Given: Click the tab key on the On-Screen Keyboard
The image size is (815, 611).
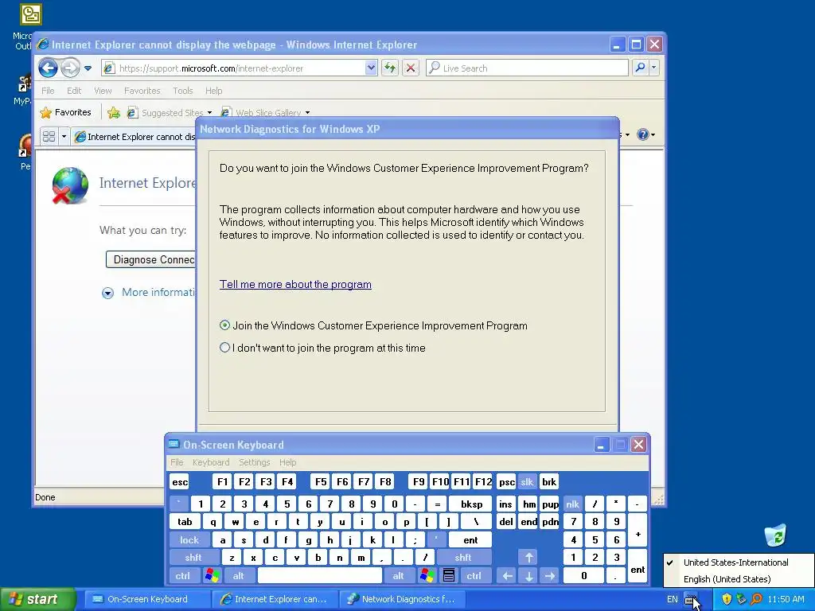Looking at the screenshot, I should click(x=185, y=522).
